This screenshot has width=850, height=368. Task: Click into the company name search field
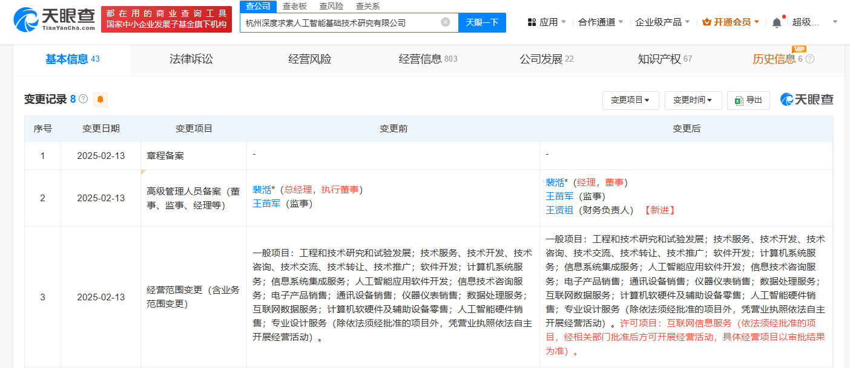(339, 22)
